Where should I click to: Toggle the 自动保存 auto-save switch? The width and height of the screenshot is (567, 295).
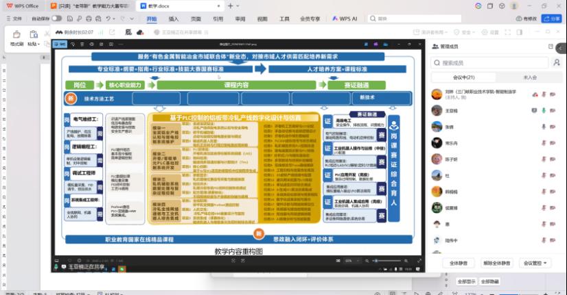click(x=56, y=18)
